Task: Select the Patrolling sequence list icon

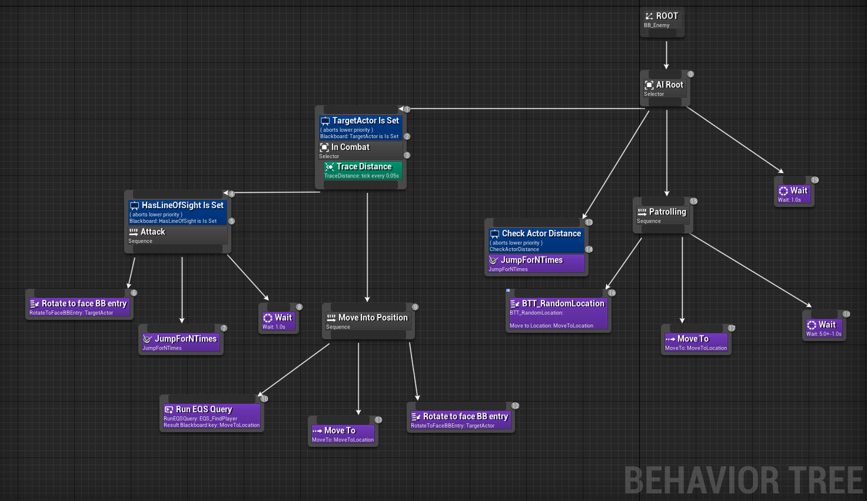Action: point(642,212)
